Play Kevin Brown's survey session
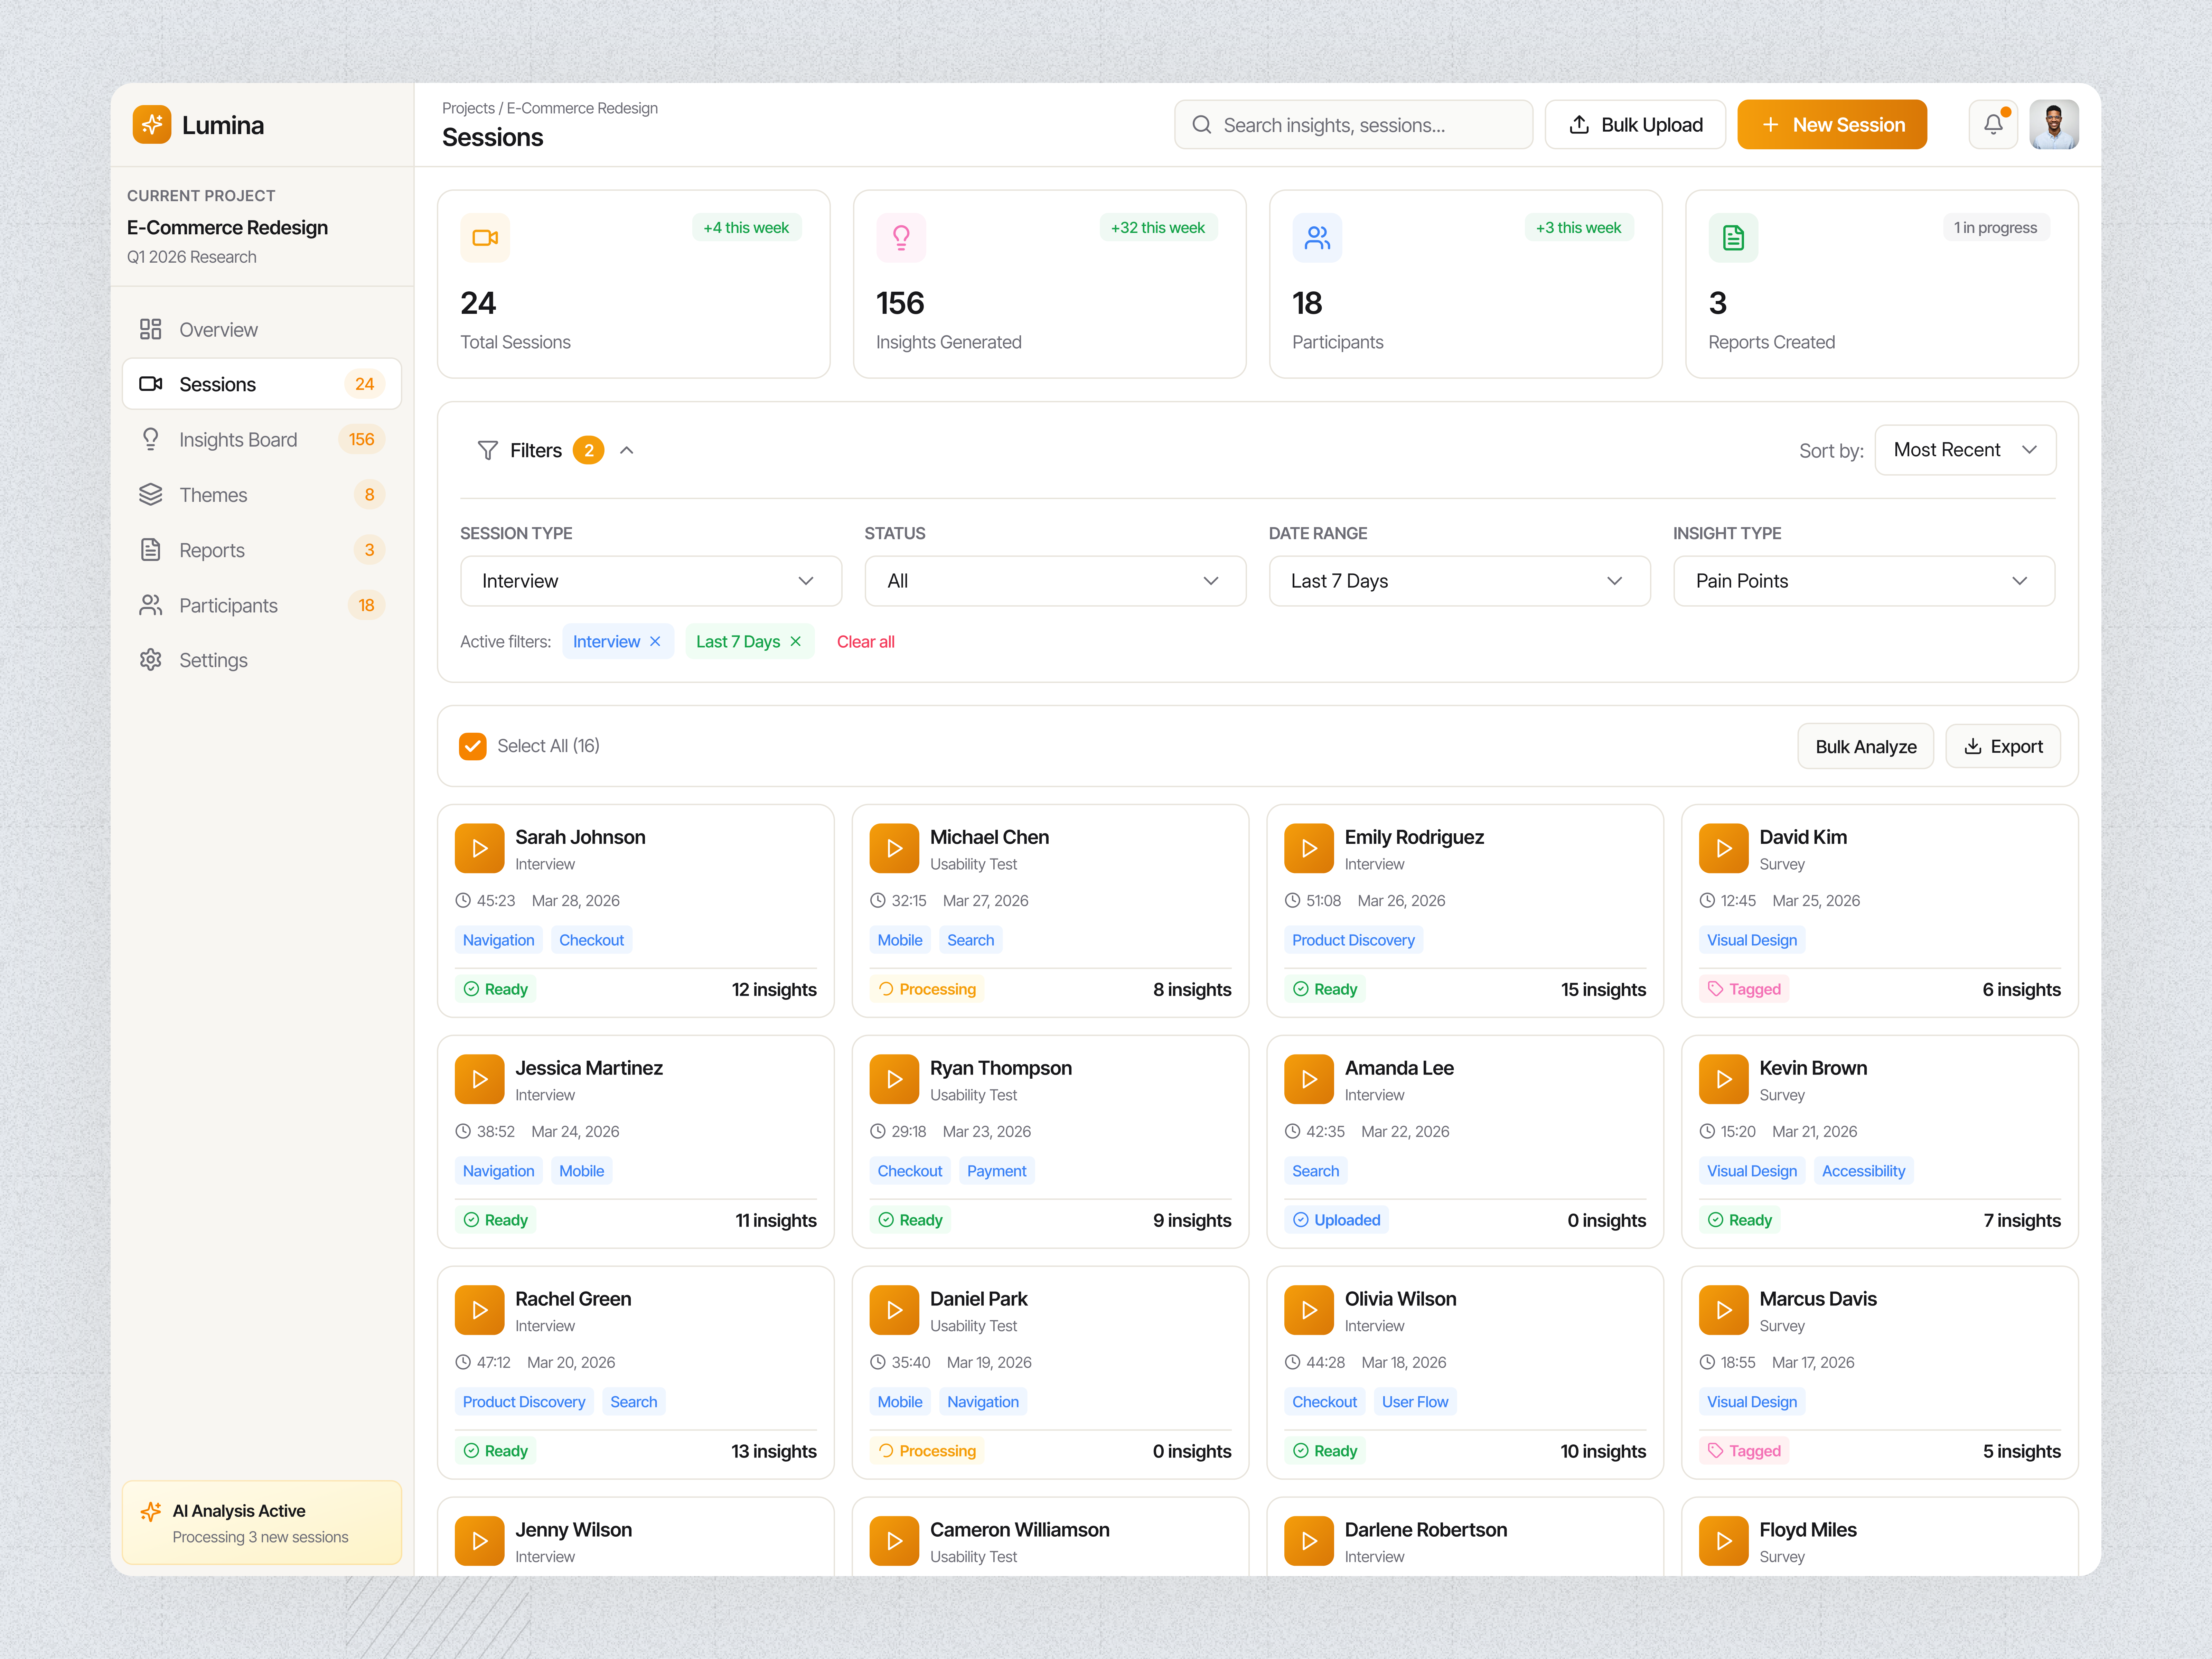2212x1659 pixels. (x=1724, y=1079)
